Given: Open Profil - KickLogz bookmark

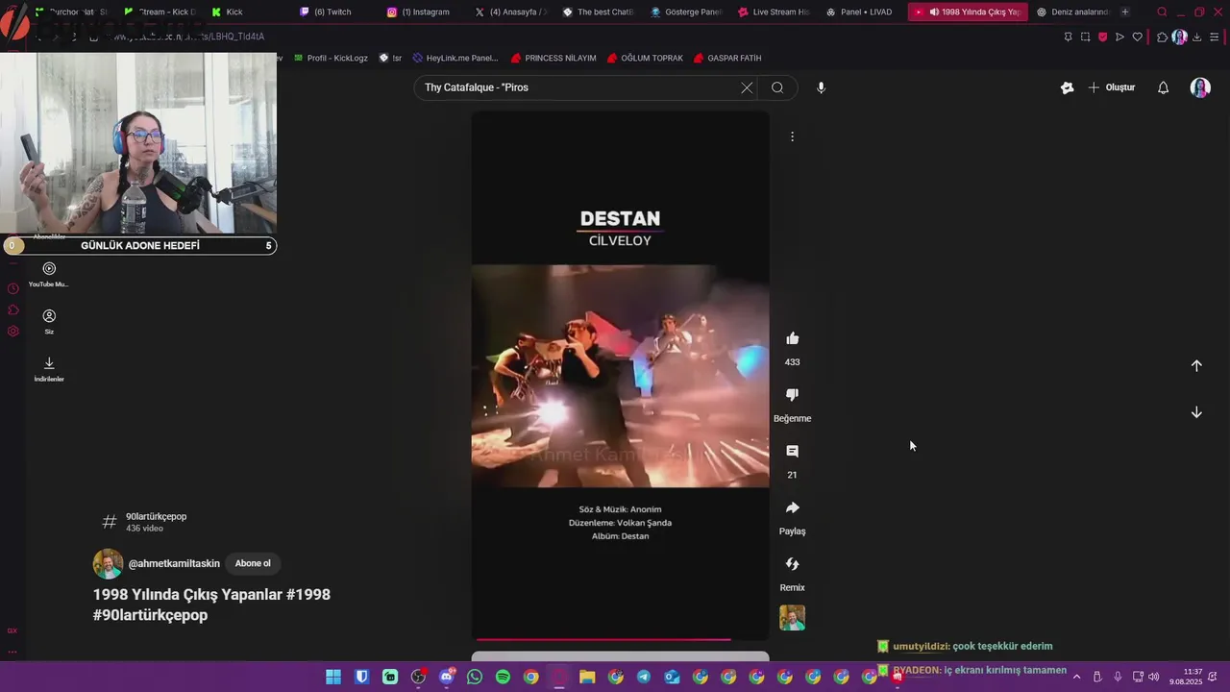Looking at the screenshot, I should tap(330, 58).
